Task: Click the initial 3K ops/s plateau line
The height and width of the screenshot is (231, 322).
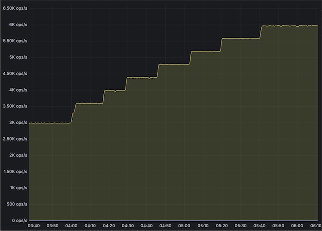Action: [49, 123]
